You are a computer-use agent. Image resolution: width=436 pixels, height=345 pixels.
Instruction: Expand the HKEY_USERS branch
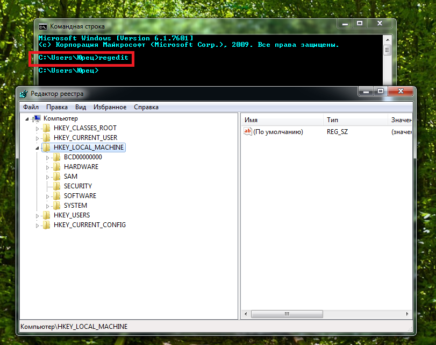tap(37, 215)
